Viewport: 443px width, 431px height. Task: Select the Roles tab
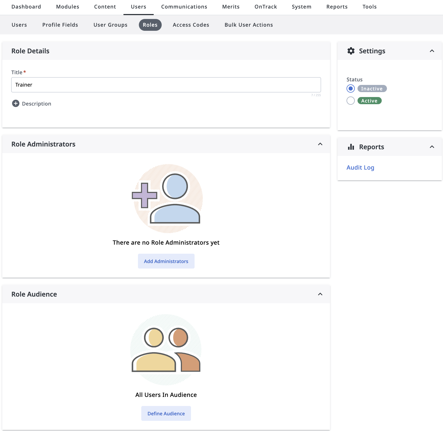tap(150, 25)
